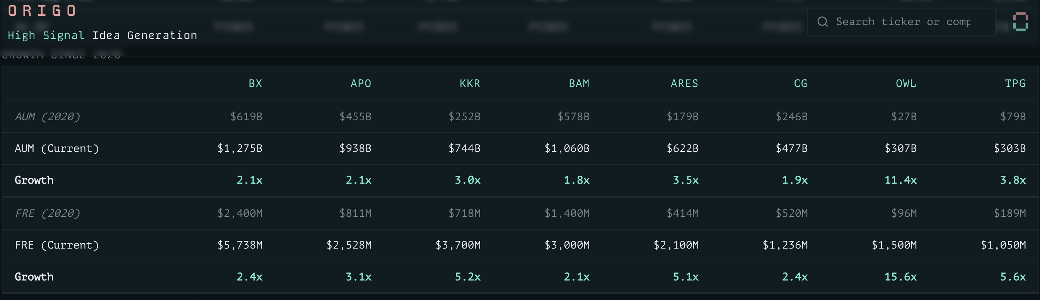The width and height of the screenshot is (1040, 300).
Task: Click KKR 2020 AUM value $252B
Action: tap(464, 117)
